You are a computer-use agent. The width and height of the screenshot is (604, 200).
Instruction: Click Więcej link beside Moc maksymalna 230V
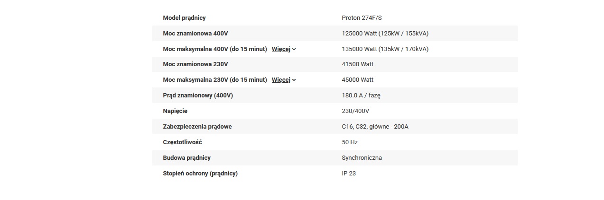point(280,80)
